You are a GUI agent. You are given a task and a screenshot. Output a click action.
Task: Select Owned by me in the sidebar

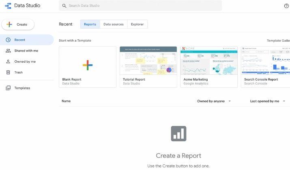pyautogui.click(x=27, y=62)
